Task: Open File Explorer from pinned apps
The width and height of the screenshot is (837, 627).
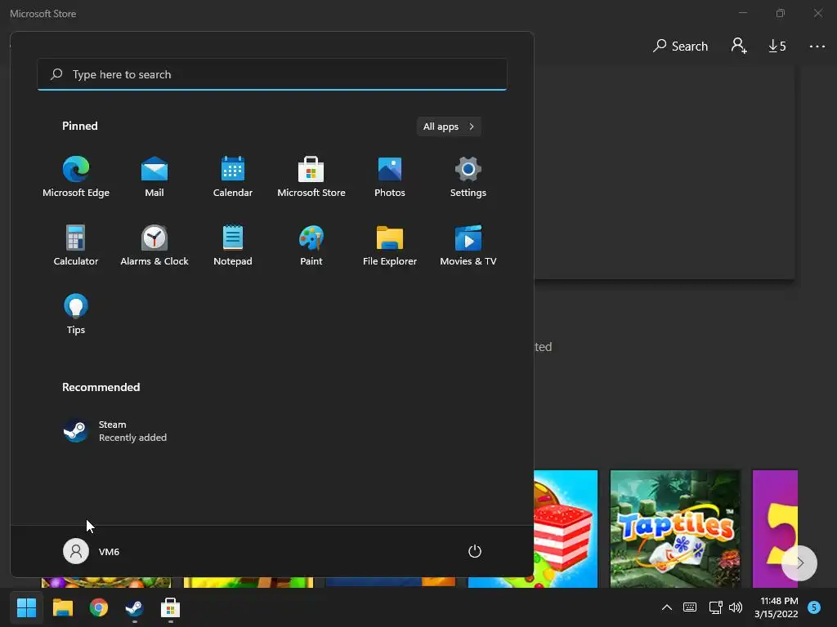Action: click(x=390, y=245)
